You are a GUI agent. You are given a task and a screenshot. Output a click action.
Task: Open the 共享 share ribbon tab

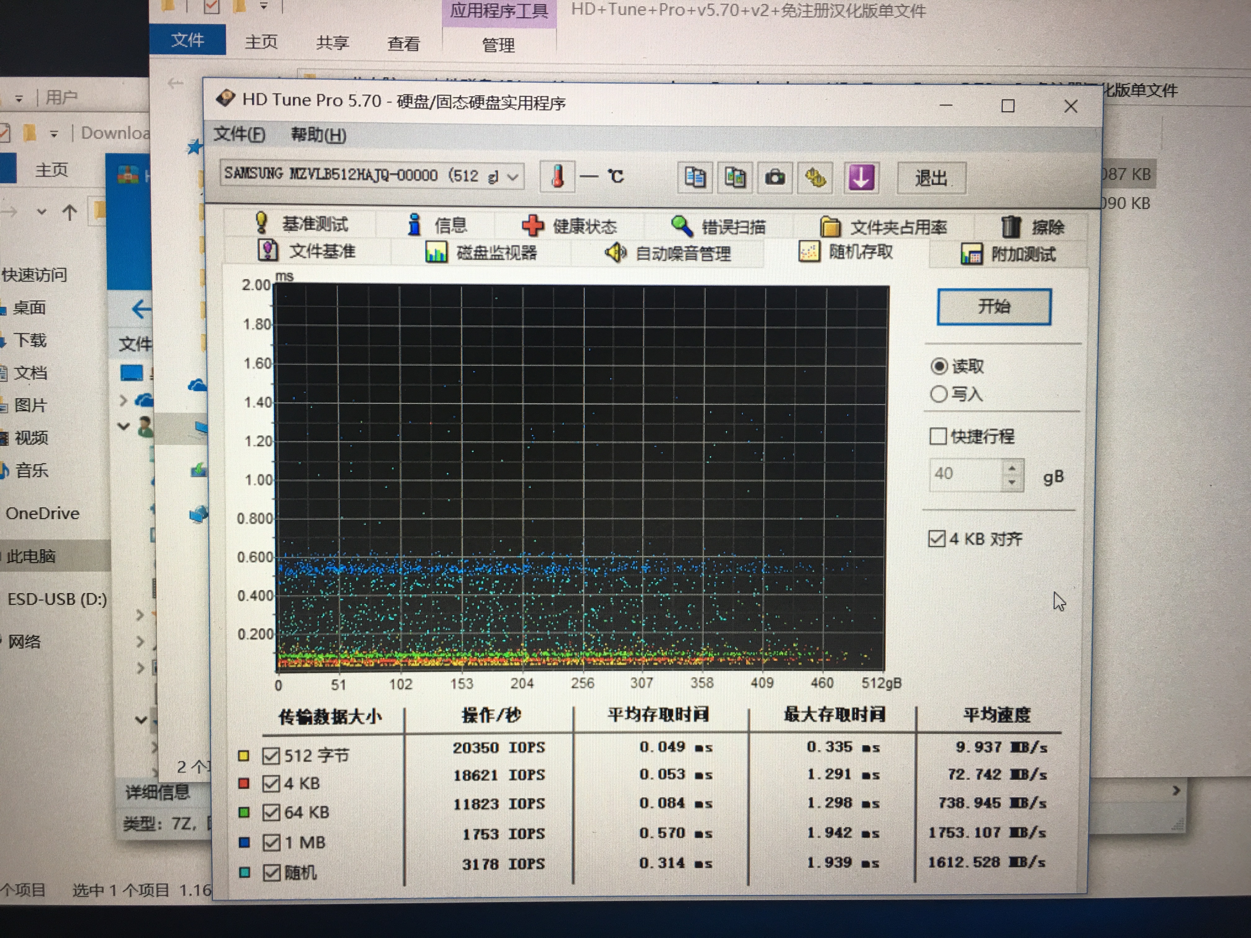click(x=333, y=42)
